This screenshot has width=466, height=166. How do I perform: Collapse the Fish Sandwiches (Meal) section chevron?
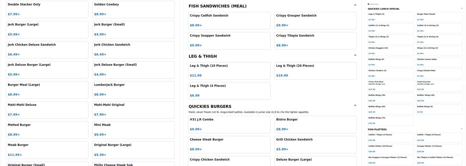point(355,5)
